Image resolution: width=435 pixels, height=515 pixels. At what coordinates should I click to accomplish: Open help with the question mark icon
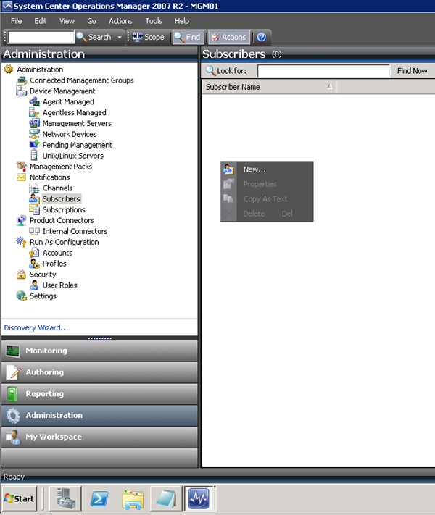[262, 37]
